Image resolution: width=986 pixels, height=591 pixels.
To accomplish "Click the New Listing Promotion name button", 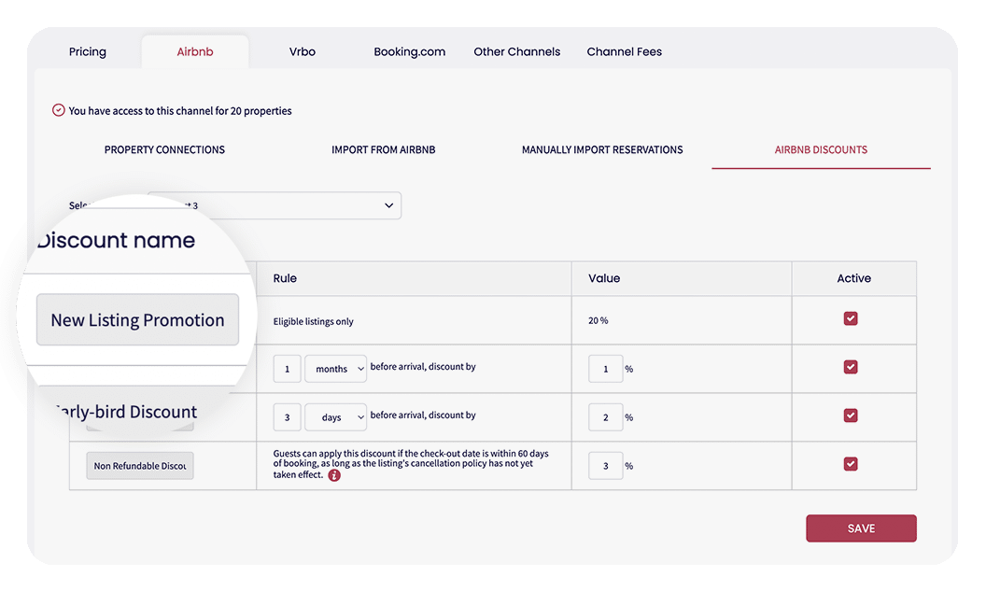I will [x=137, y=319].
